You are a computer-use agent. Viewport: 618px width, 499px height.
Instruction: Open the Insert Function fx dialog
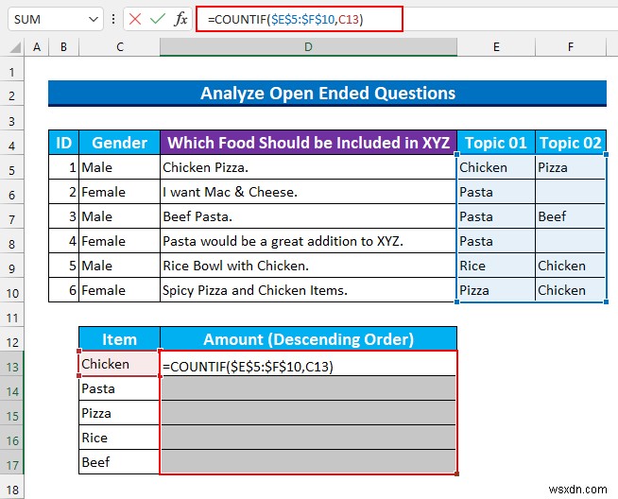click(180, 19)
